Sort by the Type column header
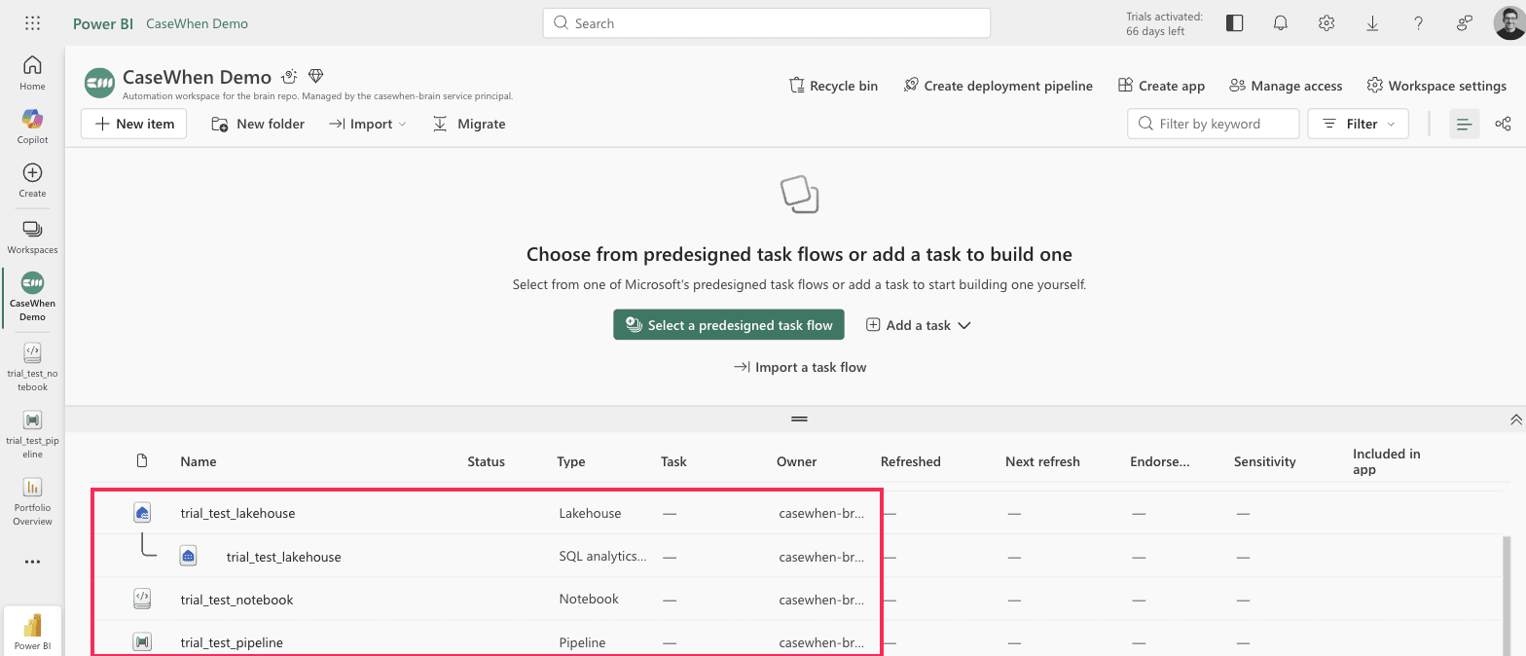 [571, 461]
